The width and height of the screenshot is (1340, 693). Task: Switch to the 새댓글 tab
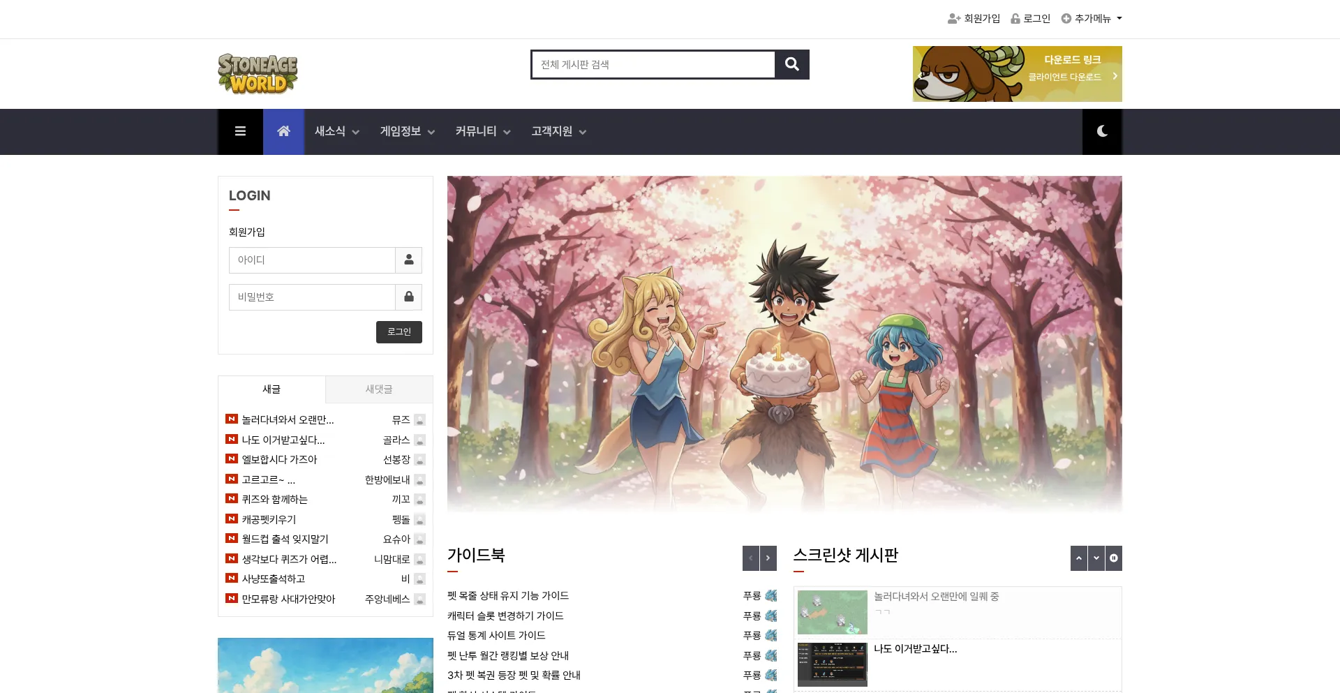(379, 389)
